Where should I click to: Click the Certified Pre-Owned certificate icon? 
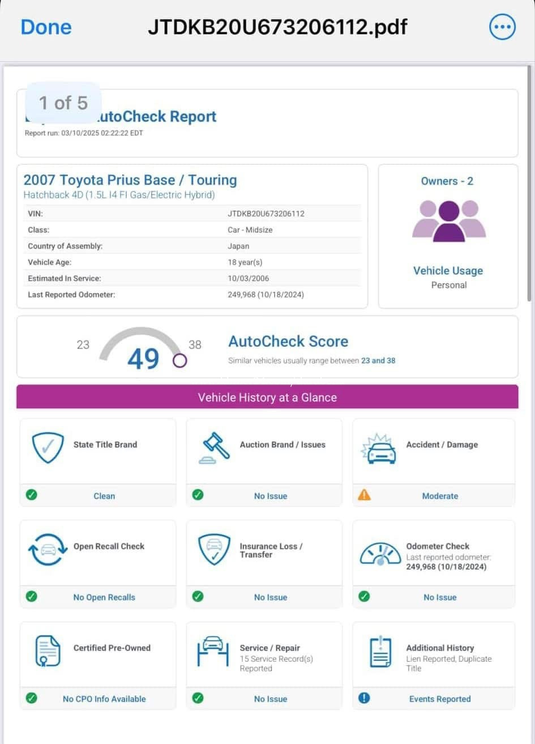click(x=48, y=651)
